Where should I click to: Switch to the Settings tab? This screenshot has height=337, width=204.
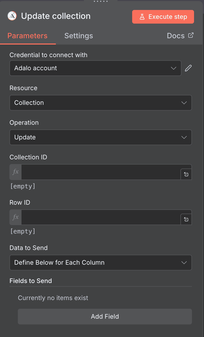coord(78,36)
